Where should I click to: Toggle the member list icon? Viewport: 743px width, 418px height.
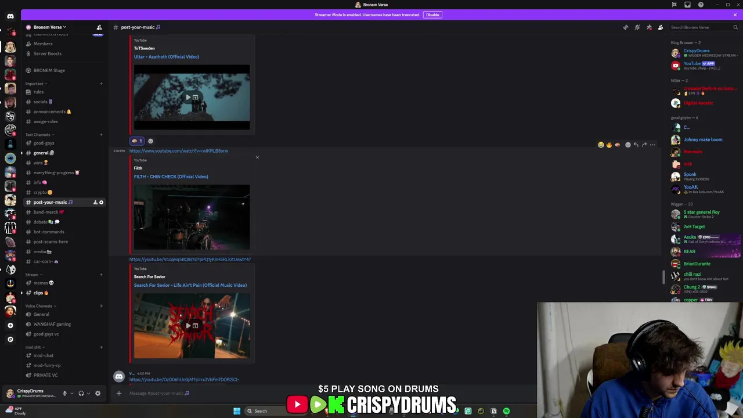(661, 27)
